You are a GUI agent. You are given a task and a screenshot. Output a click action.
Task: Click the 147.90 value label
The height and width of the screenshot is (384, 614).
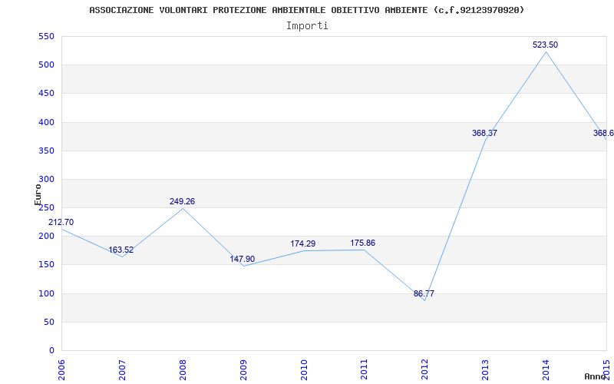(242, 259)
